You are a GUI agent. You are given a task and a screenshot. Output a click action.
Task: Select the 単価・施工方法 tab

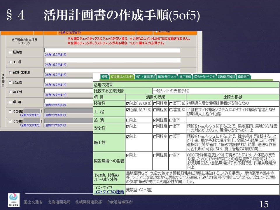coord(167,77)
